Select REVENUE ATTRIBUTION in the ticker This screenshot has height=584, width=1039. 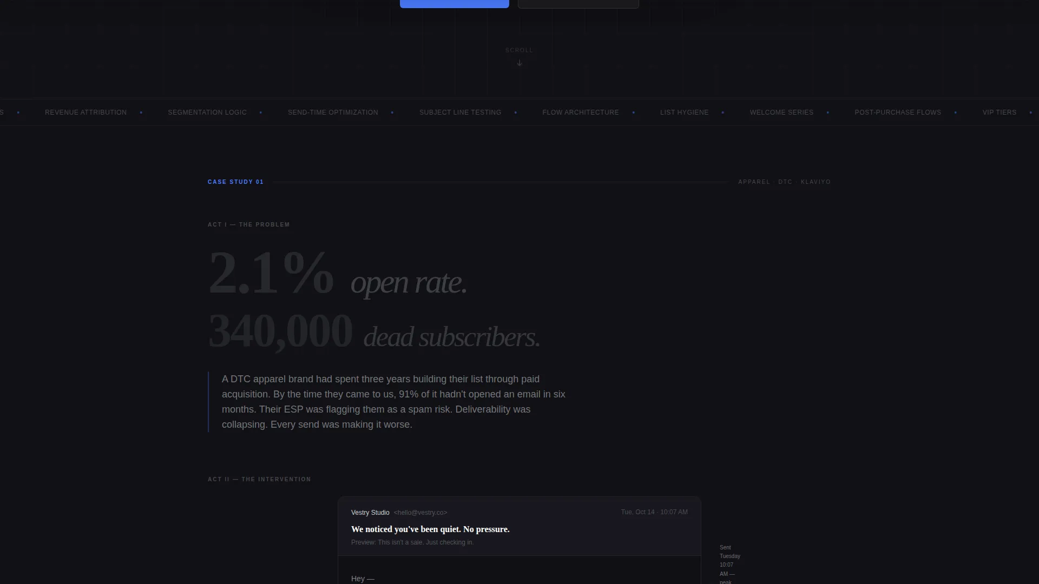tap(86, 112)
